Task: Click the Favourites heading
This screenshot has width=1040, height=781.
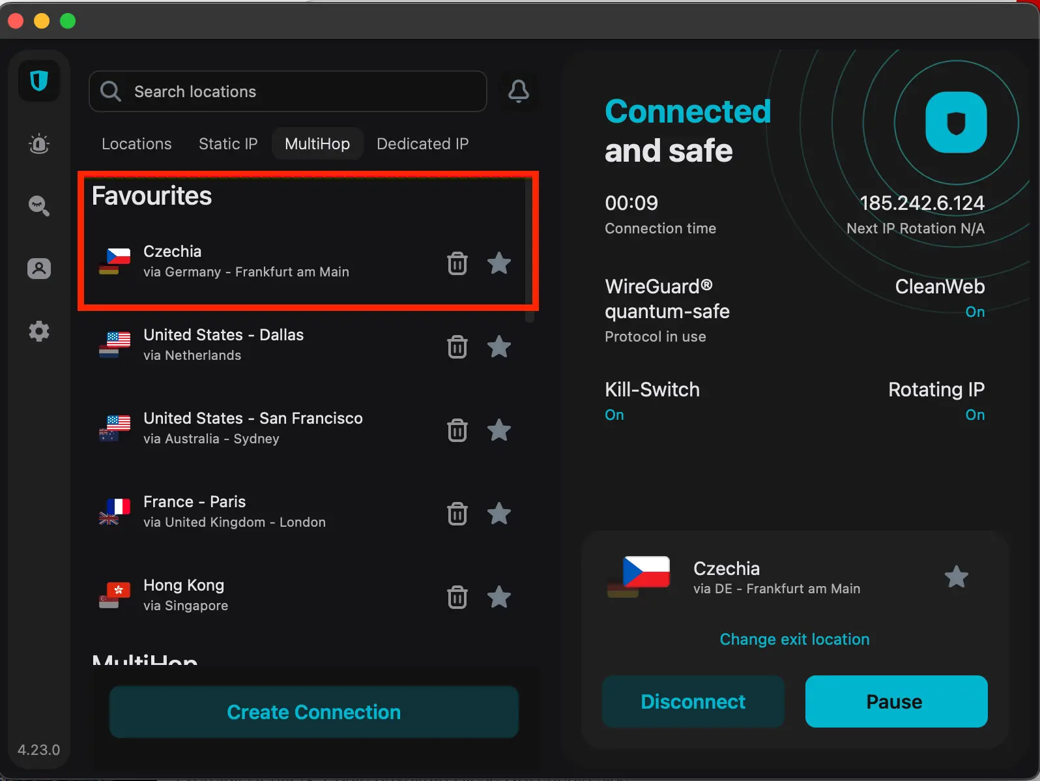Action: pyautogui.click(x=152, y=196)
